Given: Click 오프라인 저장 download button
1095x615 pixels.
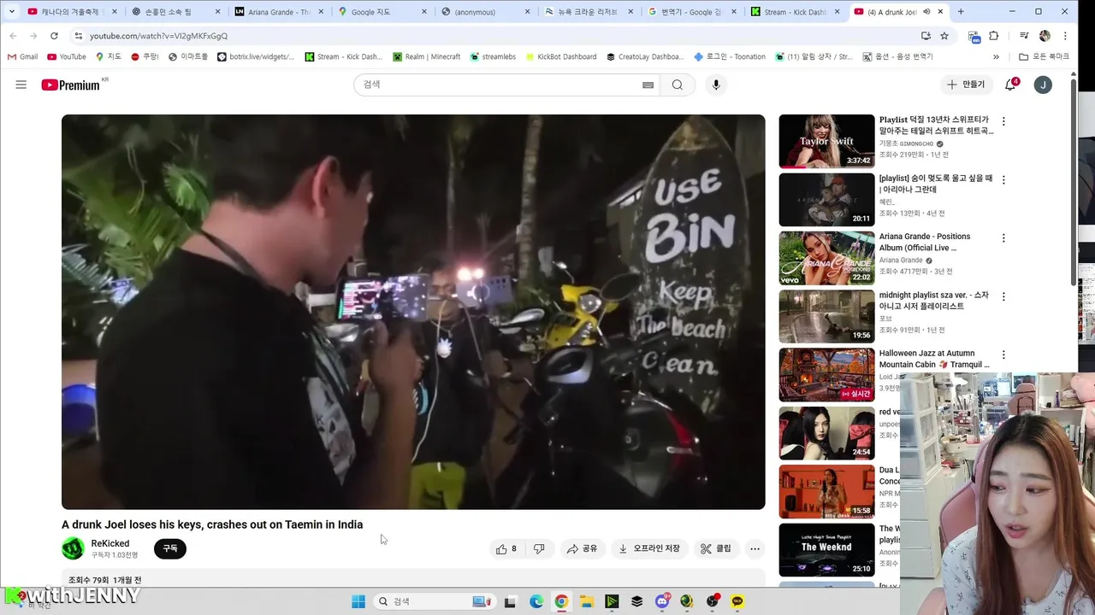Looking at the screenshot, I should tap(648, 548).
